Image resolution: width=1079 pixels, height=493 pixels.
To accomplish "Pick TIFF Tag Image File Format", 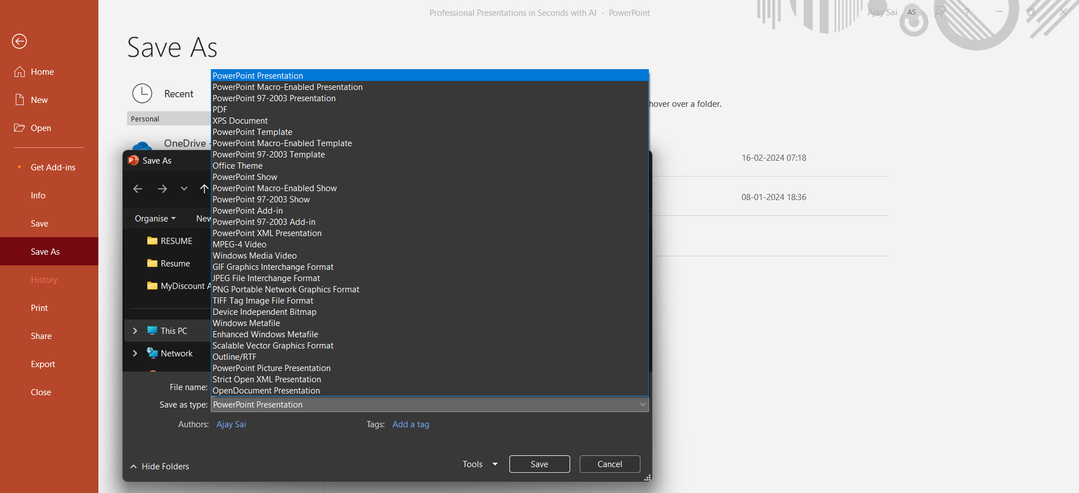I will (430, 301).
